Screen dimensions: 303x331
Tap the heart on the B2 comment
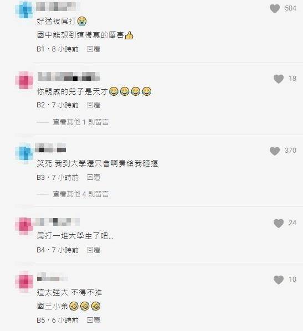[279, 79]
